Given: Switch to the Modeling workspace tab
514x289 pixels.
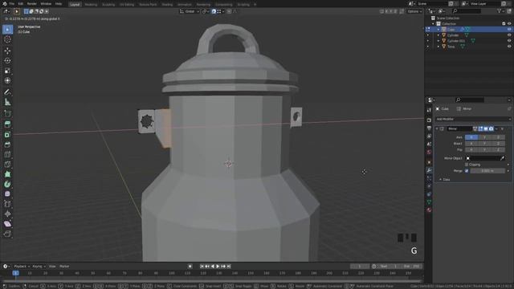Looking at the screenshot, I should click(x=91, y=5).
